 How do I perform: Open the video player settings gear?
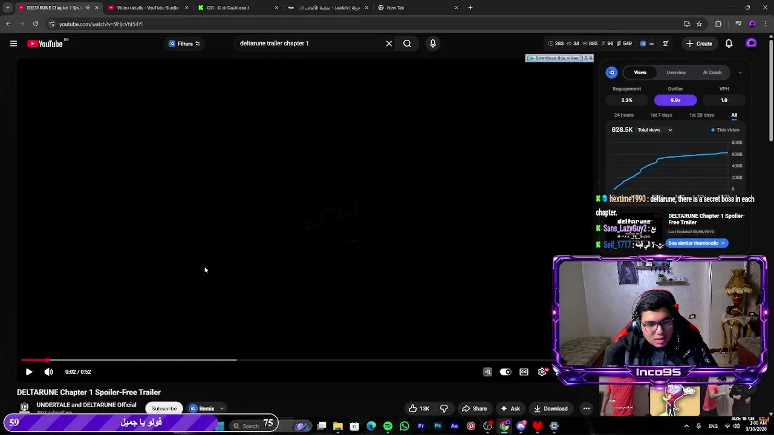pyautogui.click(x=542, y=372)
